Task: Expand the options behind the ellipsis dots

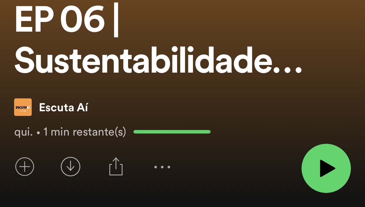Action: point(162,167)
